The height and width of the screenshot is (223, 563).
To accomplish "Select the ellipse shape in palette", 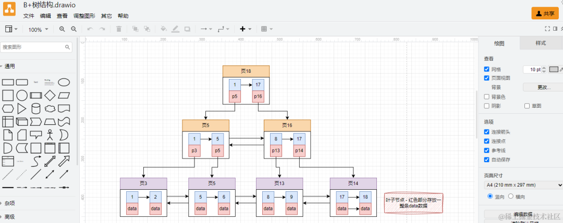I will pyautogui.click(x=64, y=82).
